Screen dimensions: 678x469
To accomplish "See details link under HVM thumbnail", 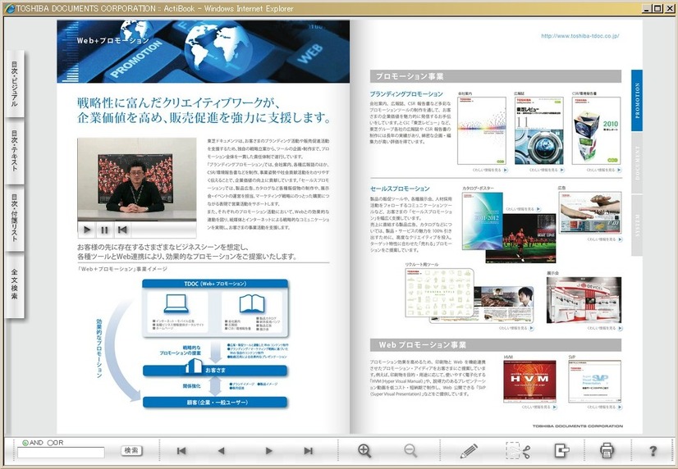I will (539, 407).
